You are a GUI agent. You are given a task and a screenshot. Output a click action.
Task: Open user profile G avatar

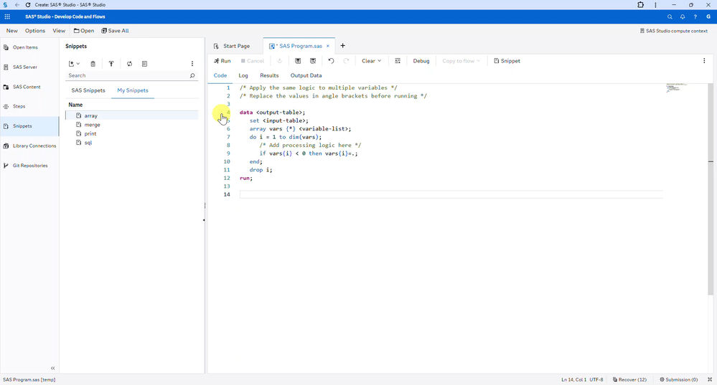tap(708, 17)
